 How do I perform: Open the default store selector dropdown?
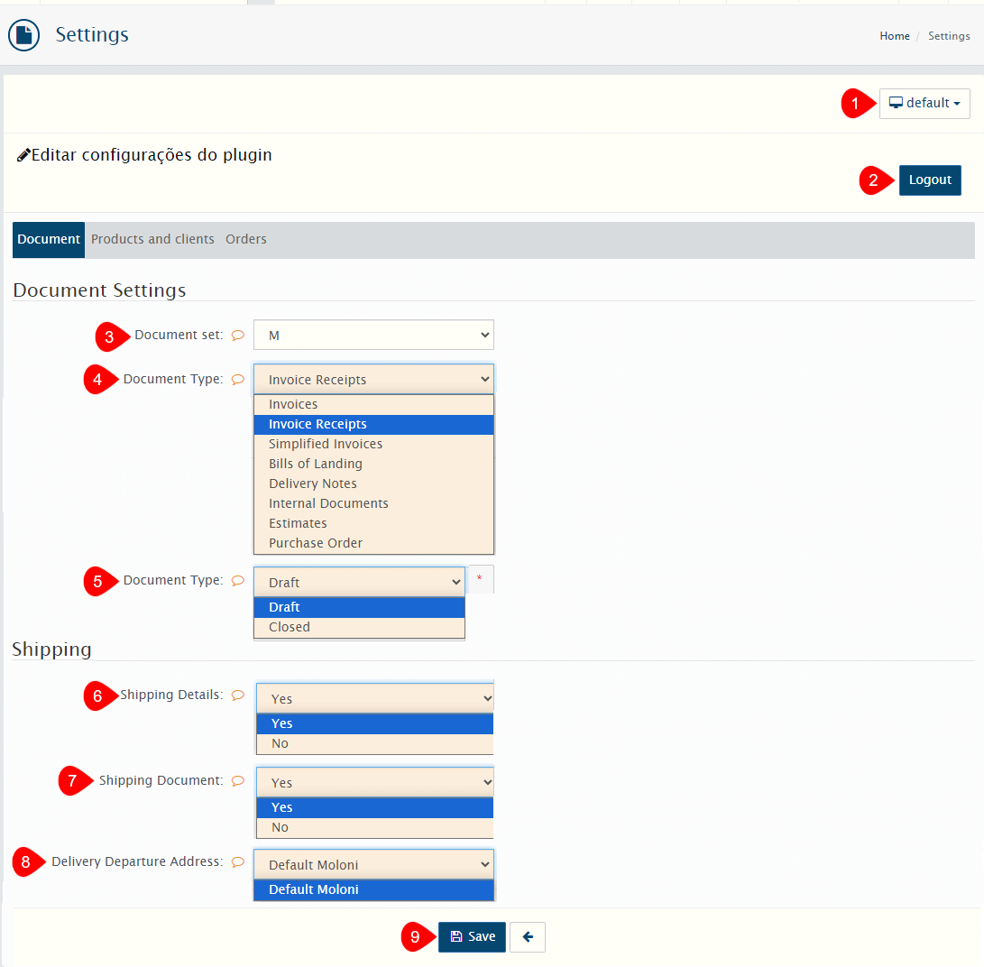(x=924, y=104)
